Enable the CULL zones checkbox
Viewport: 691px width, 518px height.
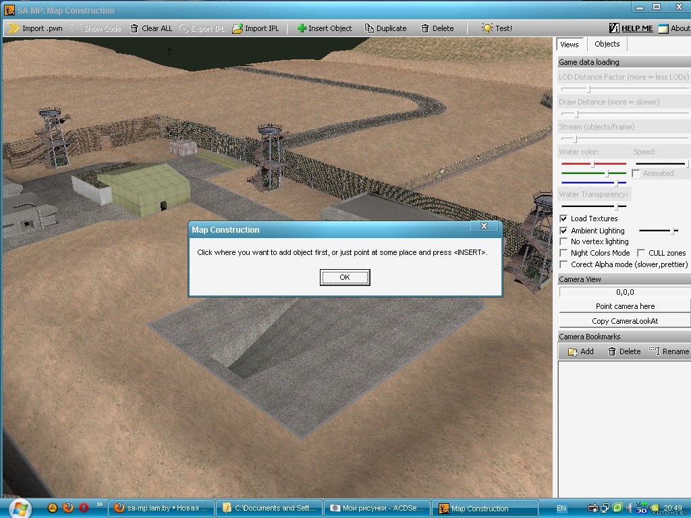coord(641,253)
